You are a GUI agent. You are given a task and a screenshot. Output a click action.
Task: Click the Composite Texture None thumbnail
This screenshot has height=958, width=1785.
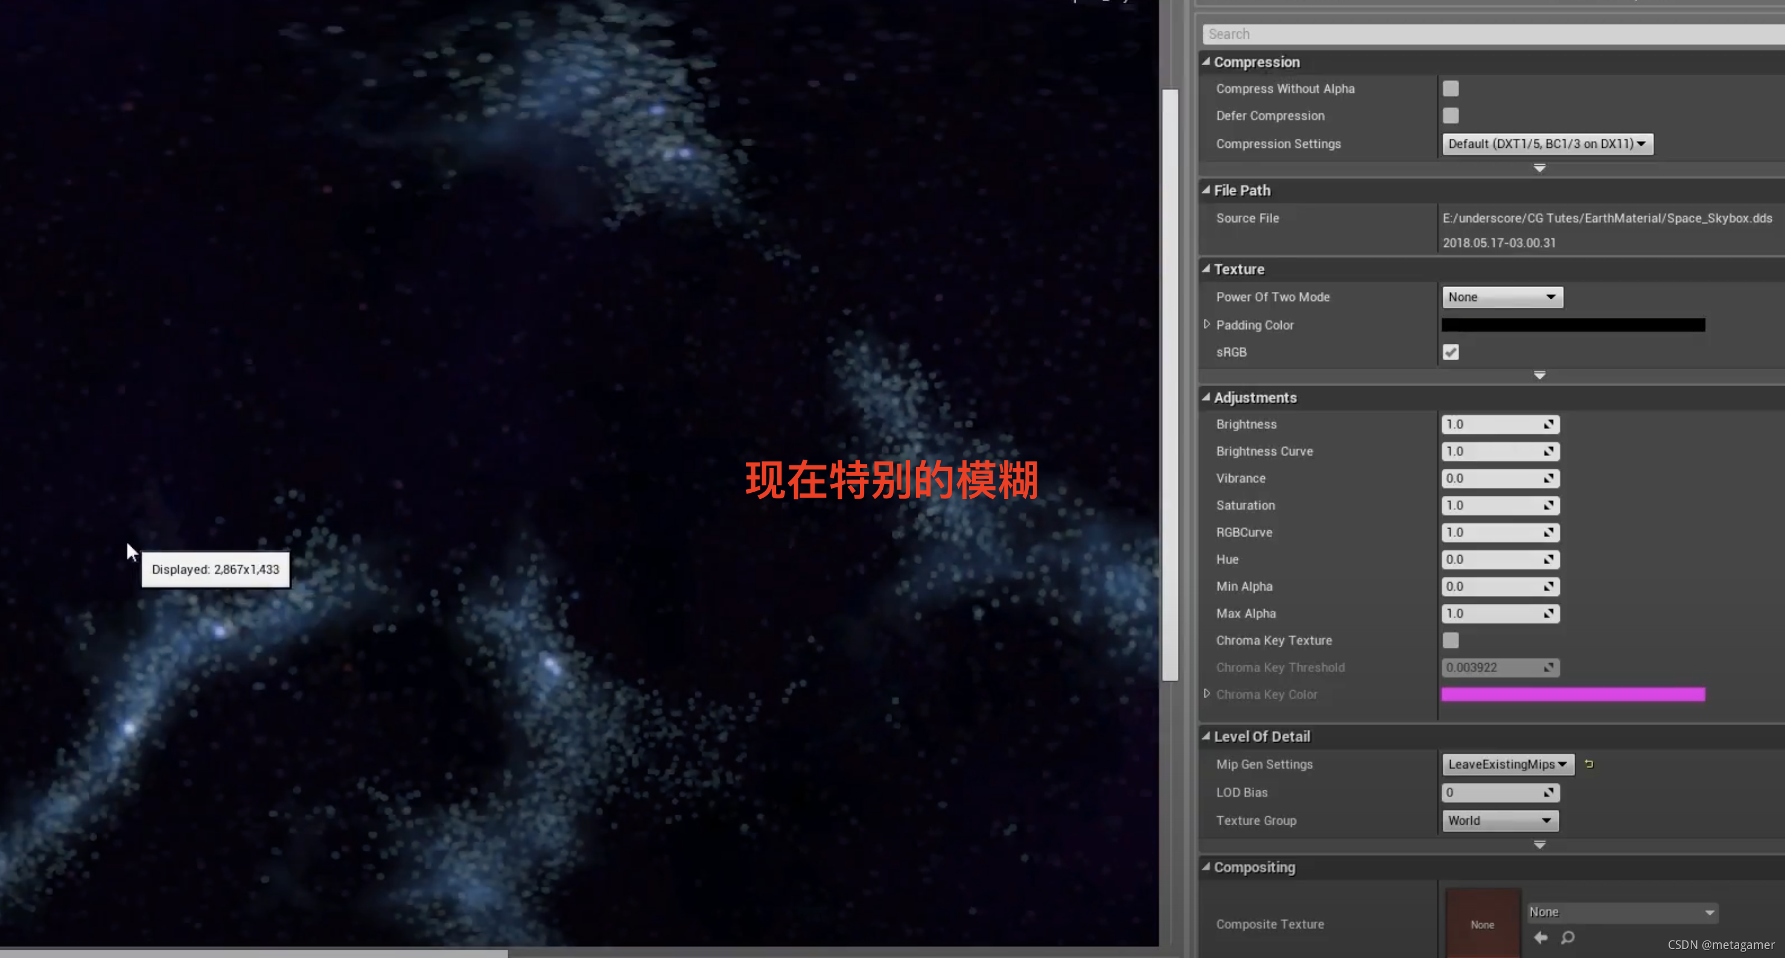tap(1482, 924)
